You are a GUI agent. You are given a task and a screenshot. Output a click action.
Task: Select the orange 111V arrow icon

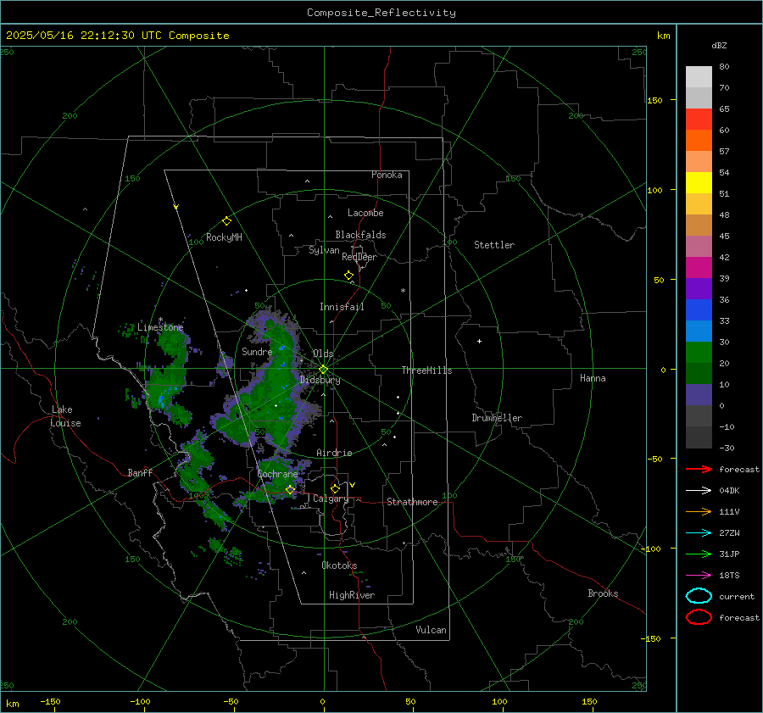click(x=699, y=511)
